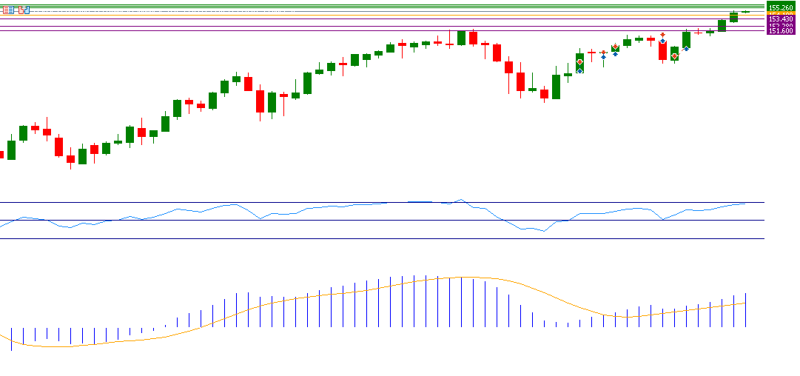Click red sell arrow inside the rightmost marked candle

point(674,56)
